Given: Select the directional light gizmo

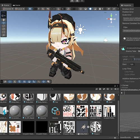Looking at the screenshot, I should click(80, 29).
